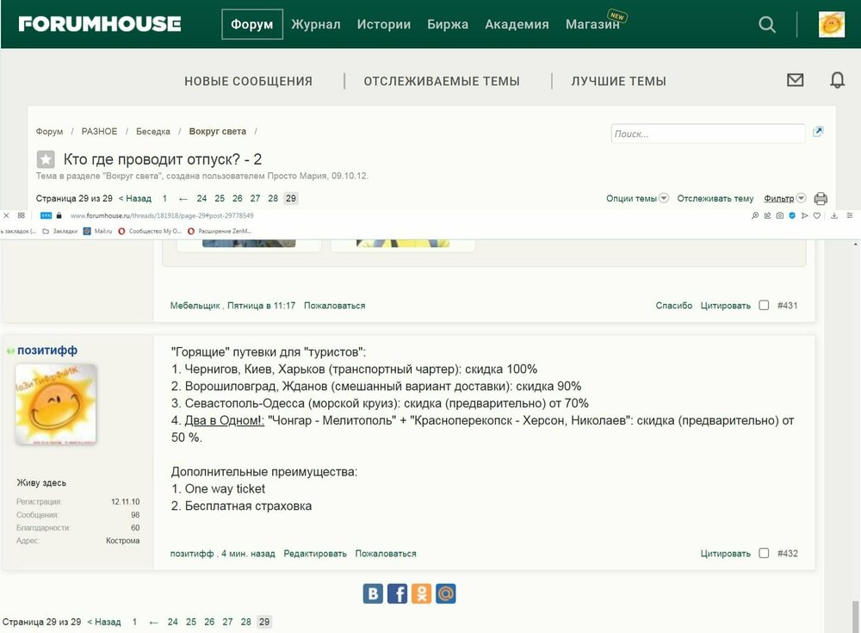
Task: Click the printer icon for print version
Action: coord(821,198)
